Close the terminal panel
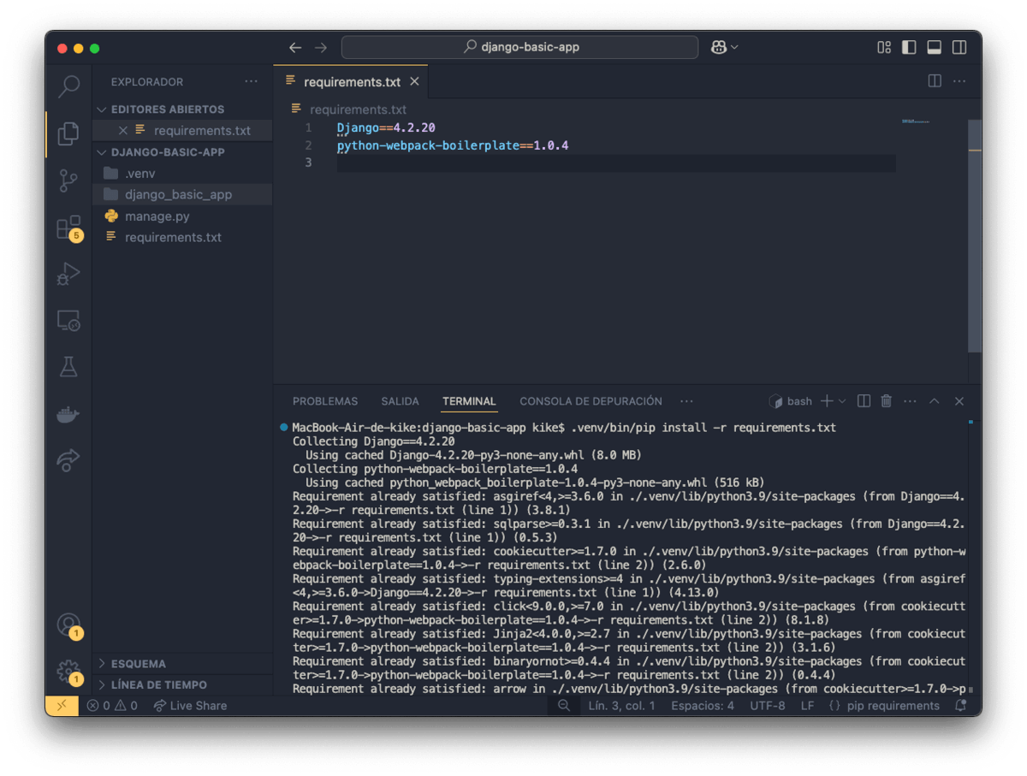1027x776 pixels. coord(959,401)
